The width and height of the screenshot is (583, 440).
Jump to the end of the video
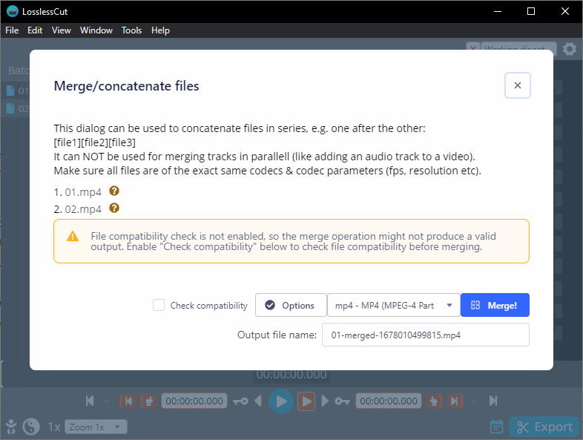tap(493, 401)
